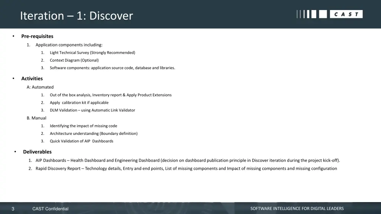
Task: Select the DLM Validation list item
Action: tap(92, 110)
